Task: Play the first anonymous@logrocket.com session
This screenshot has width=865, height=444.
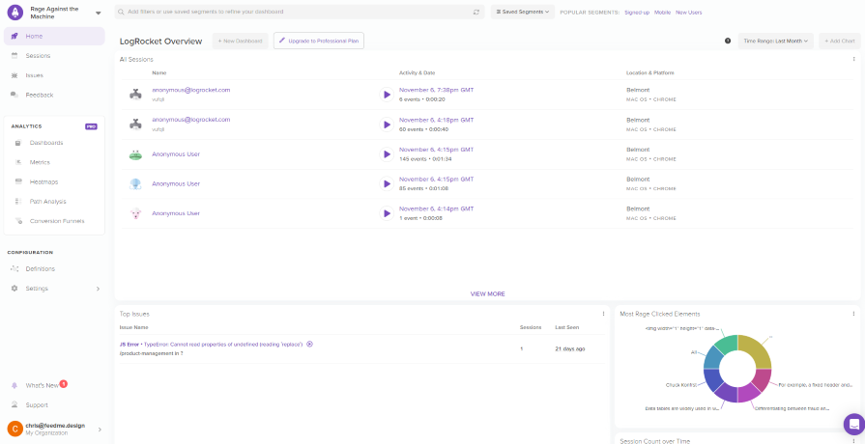Action: (x=387, y=95)
